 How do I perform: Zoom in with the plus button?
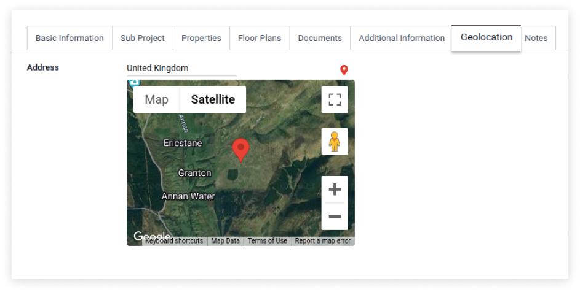click(335, 190)
